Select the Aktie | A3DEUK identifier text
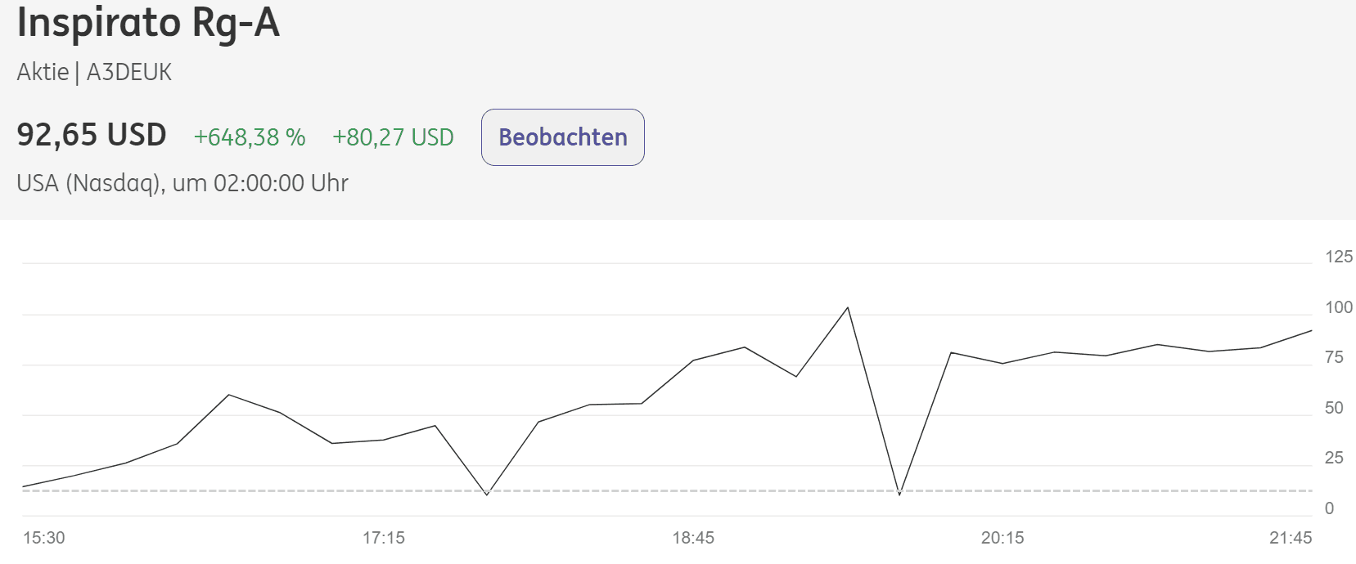This screenshot has width=1356, height=564. 94,73
